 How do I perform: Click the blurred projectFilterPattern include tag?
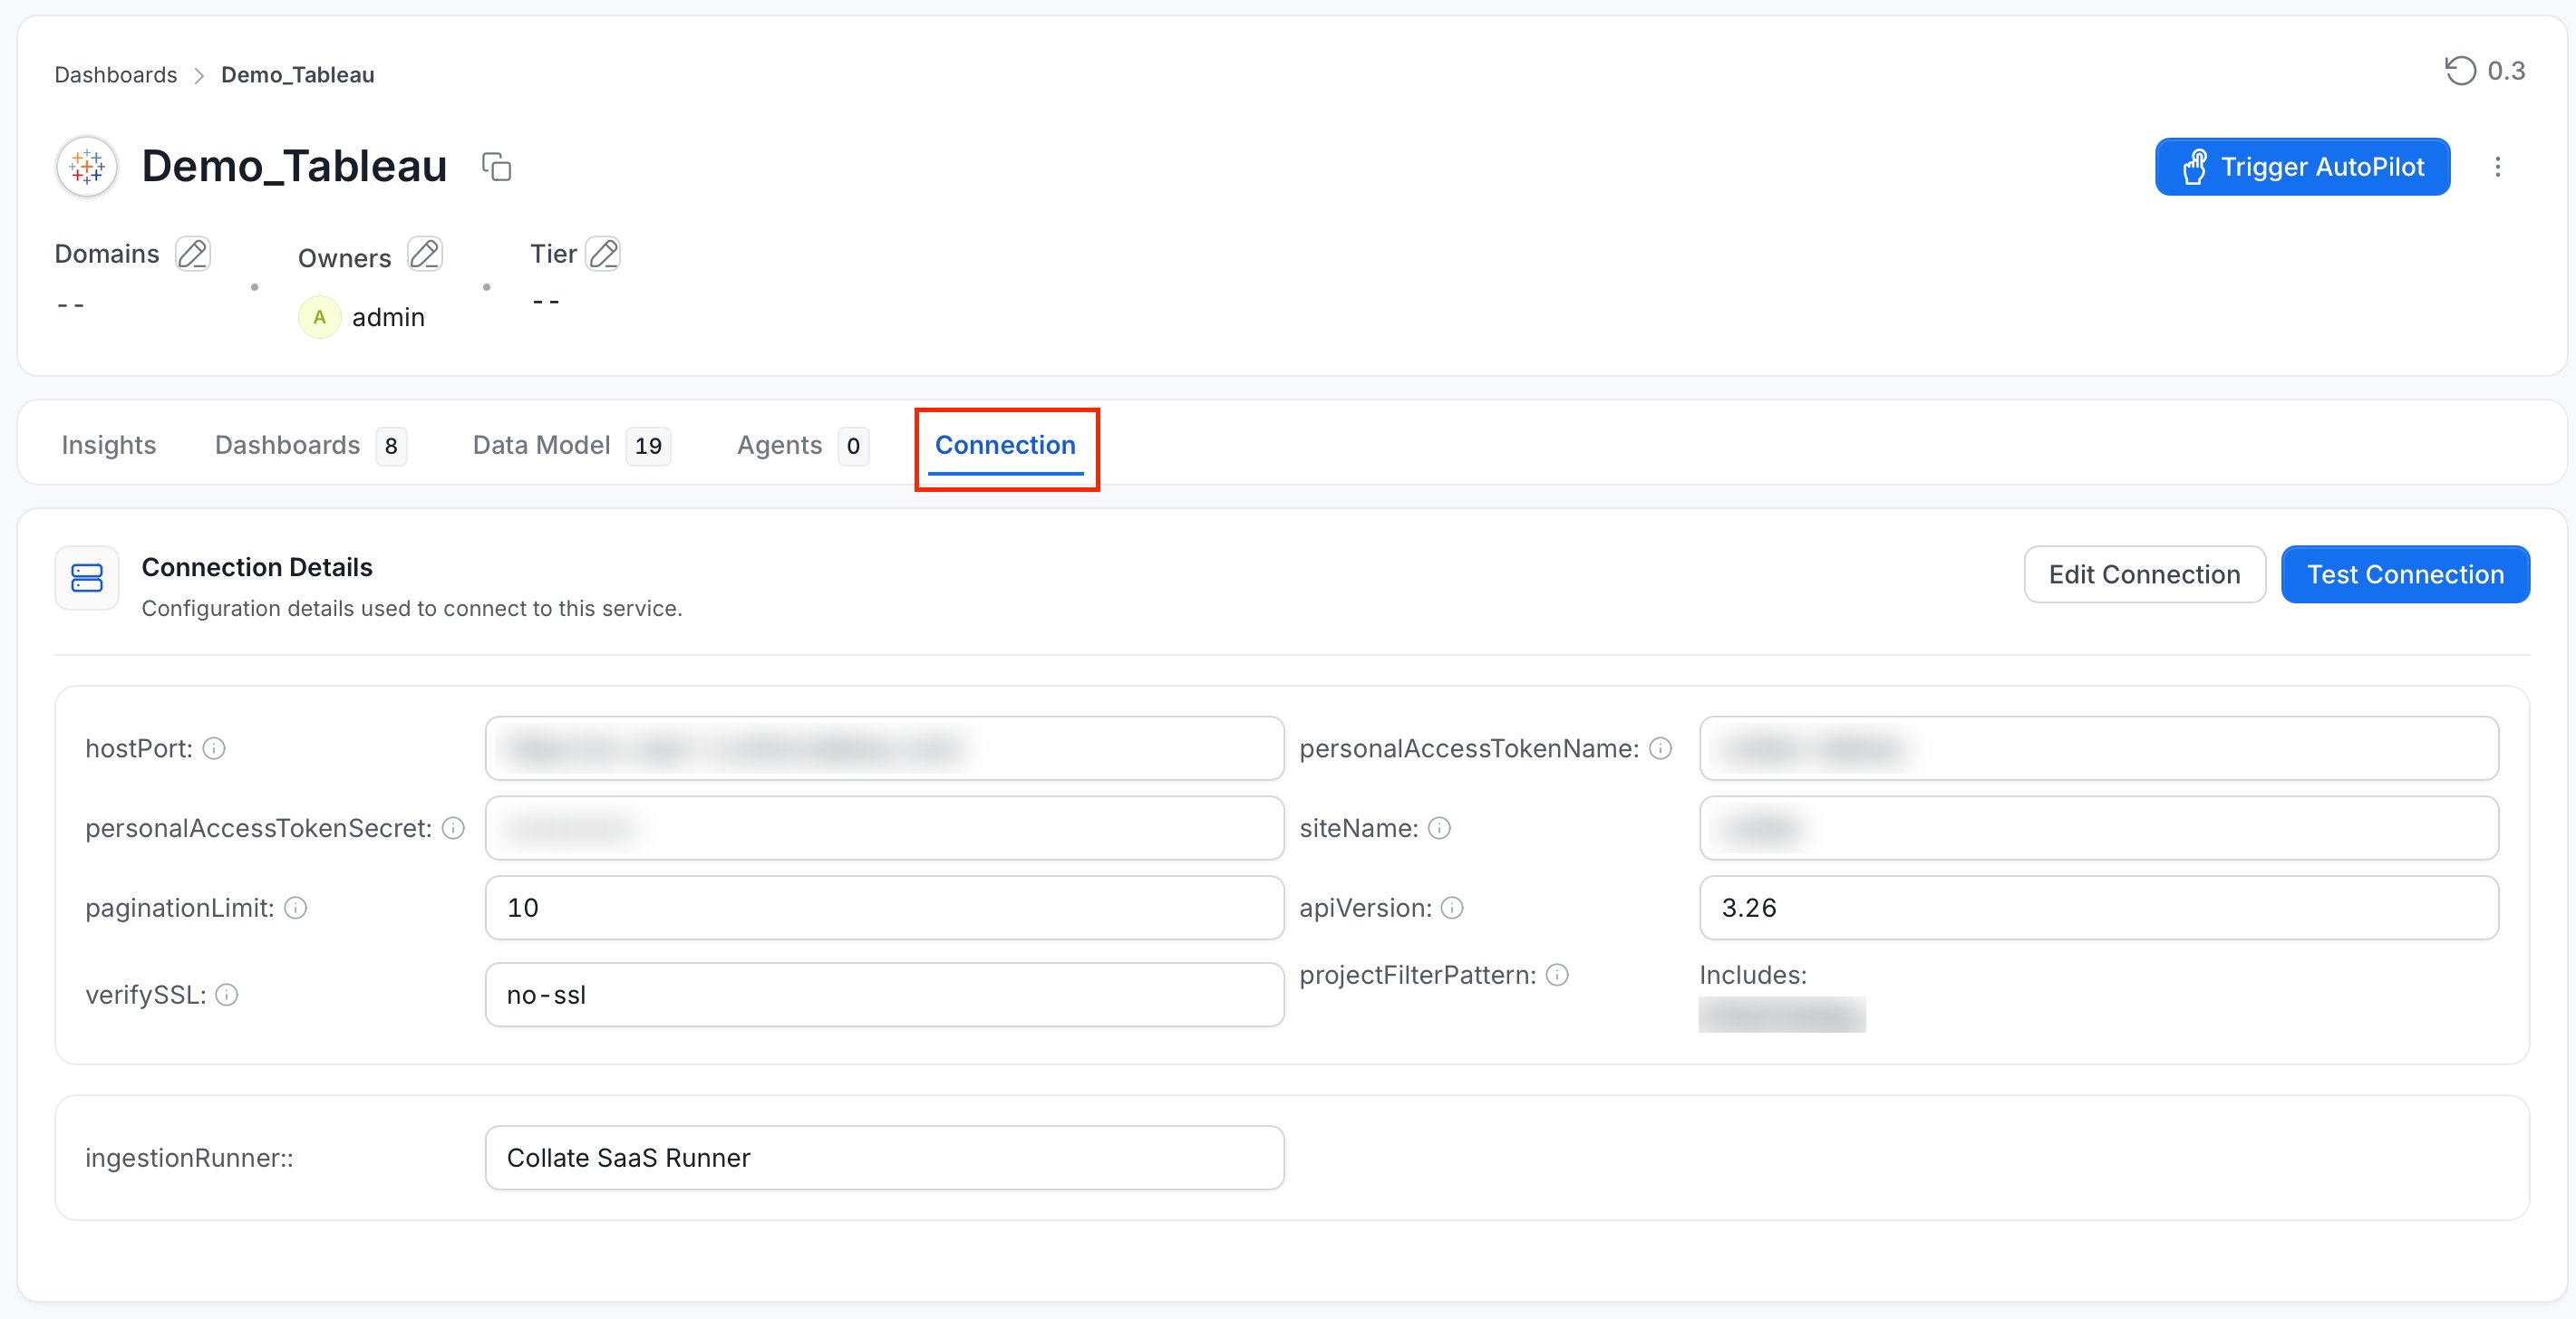coord(1782,1016)
